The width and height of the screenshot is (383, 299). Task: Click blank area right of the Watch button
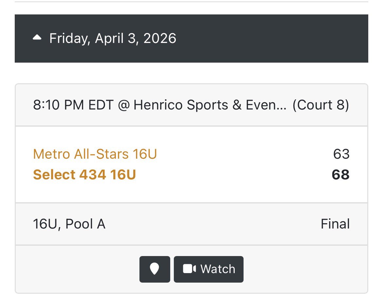pos(304,269)
